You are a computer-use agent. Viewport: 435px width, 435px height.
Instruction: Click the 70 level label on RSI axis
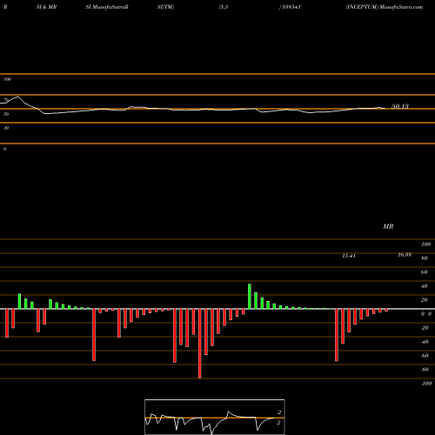(x=6, y=100)
